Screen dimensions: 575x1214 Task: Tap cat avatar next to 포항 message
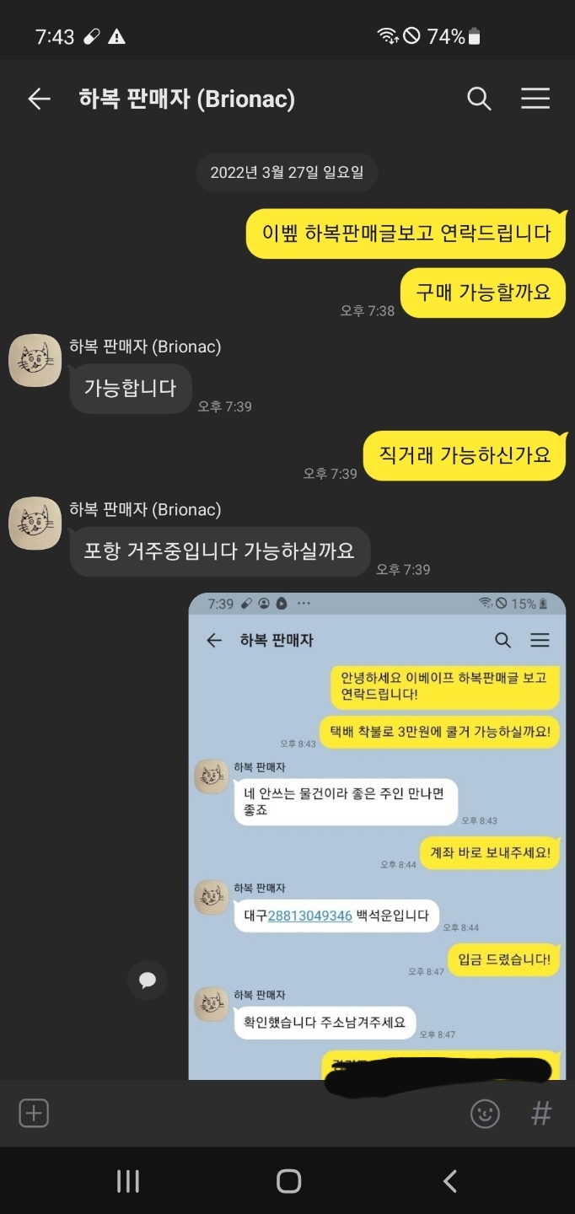pos(35,523)
